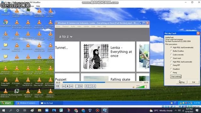Click 'Falling skate' title text
The height and width of the screenshot is (113, 201).
[120, 79]
